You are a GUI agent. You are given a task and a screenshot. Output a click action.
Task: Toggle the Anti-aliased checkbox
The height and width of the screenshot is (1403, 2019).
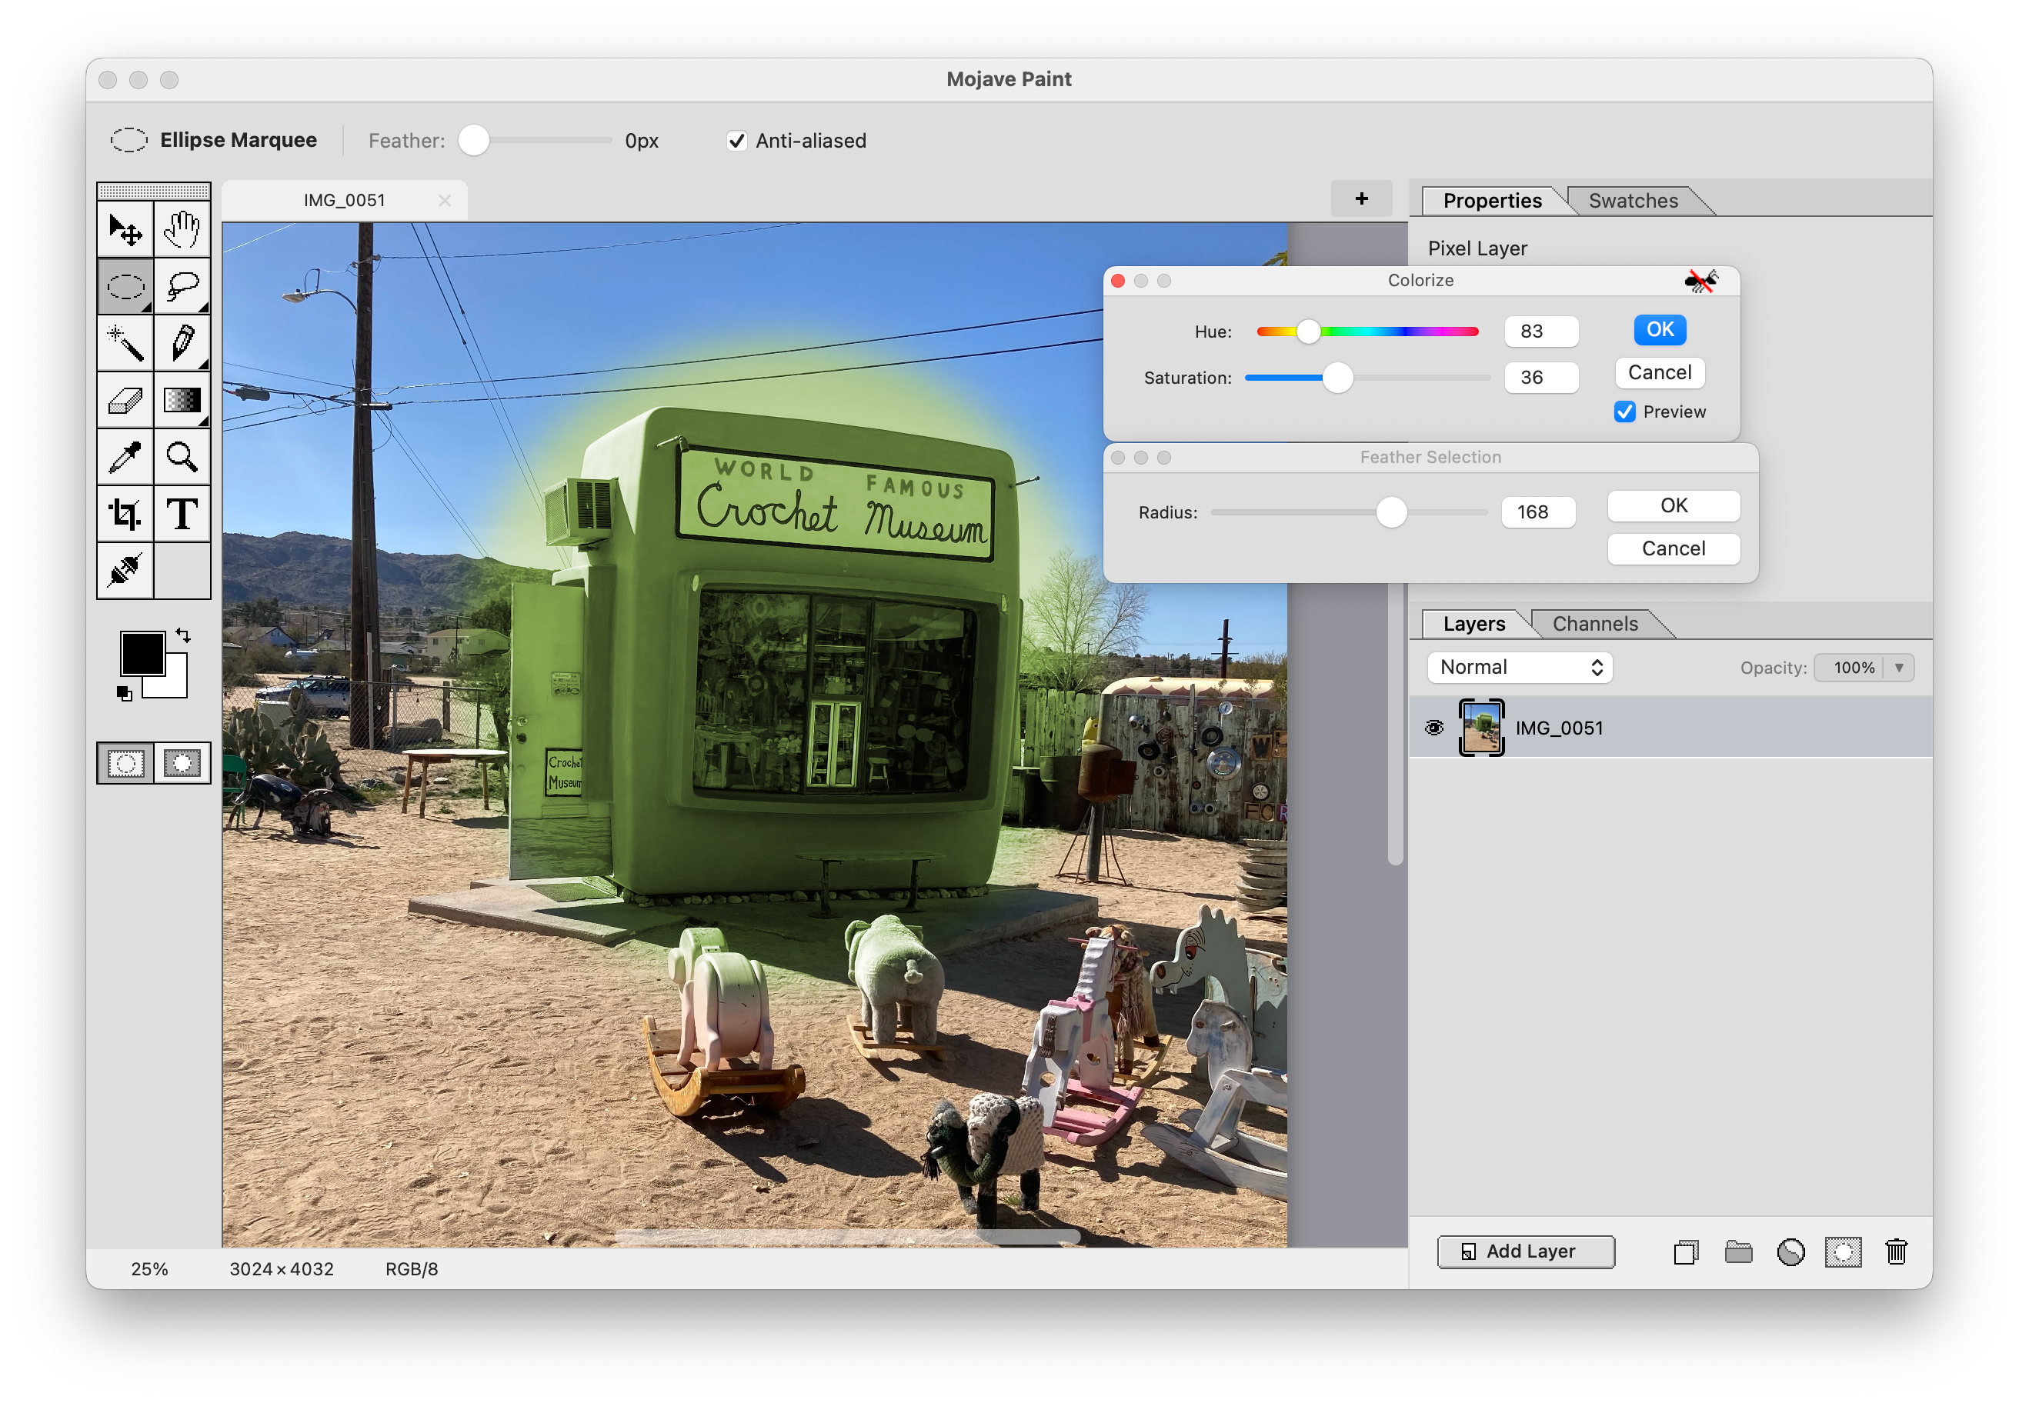tap(737, 141)
